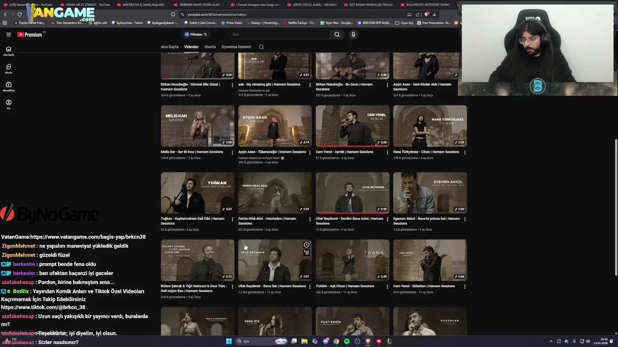The width and height of the screenshot is (618, 347).
Task: Open options for Ufuk Beydemir - Dertlerini Bana Anlat
Action: click(x=387, y=219)
